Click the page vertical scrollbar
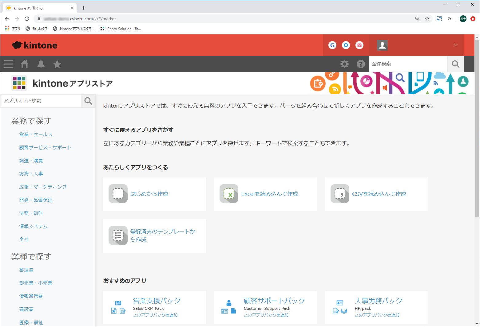Image resolution: width=480 pixels, height=327 pixels. pyautogui.click(x=477, y=129)
